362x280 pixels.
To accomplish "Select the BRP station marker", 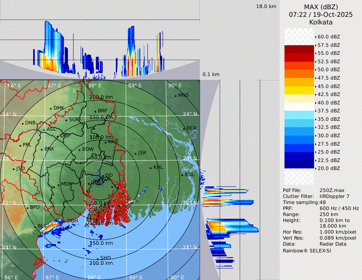I will tap(95, 111).
